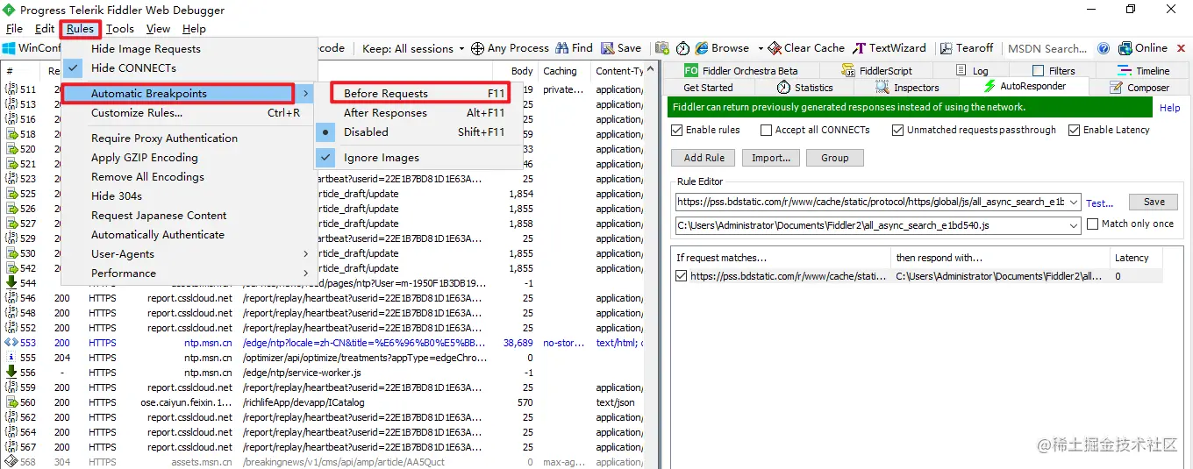Click the Clear Cache icon
Image resolution: width=1193 pixels, height=469 pixels.
(x=775, y=48)
